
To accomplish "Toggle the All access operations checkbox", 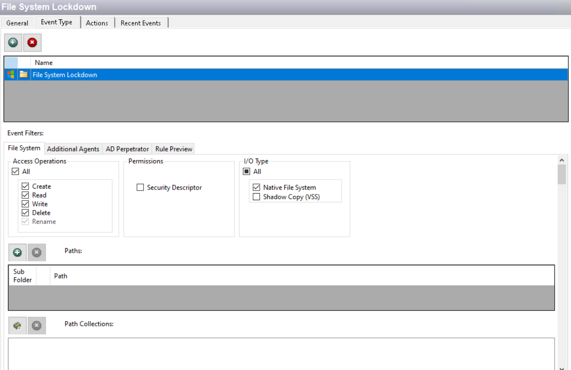I will click(x=15, y=172).
